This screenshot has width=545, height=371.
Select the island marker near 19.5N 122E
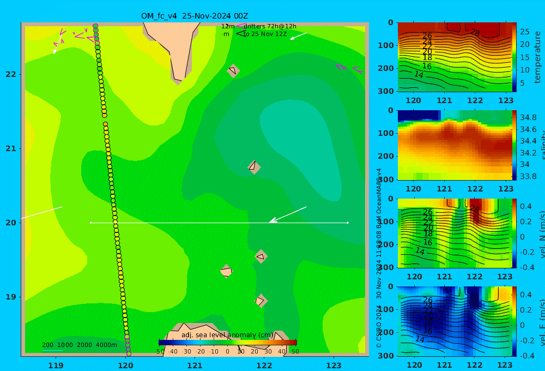pyautogui.click(x=261, y=256)
